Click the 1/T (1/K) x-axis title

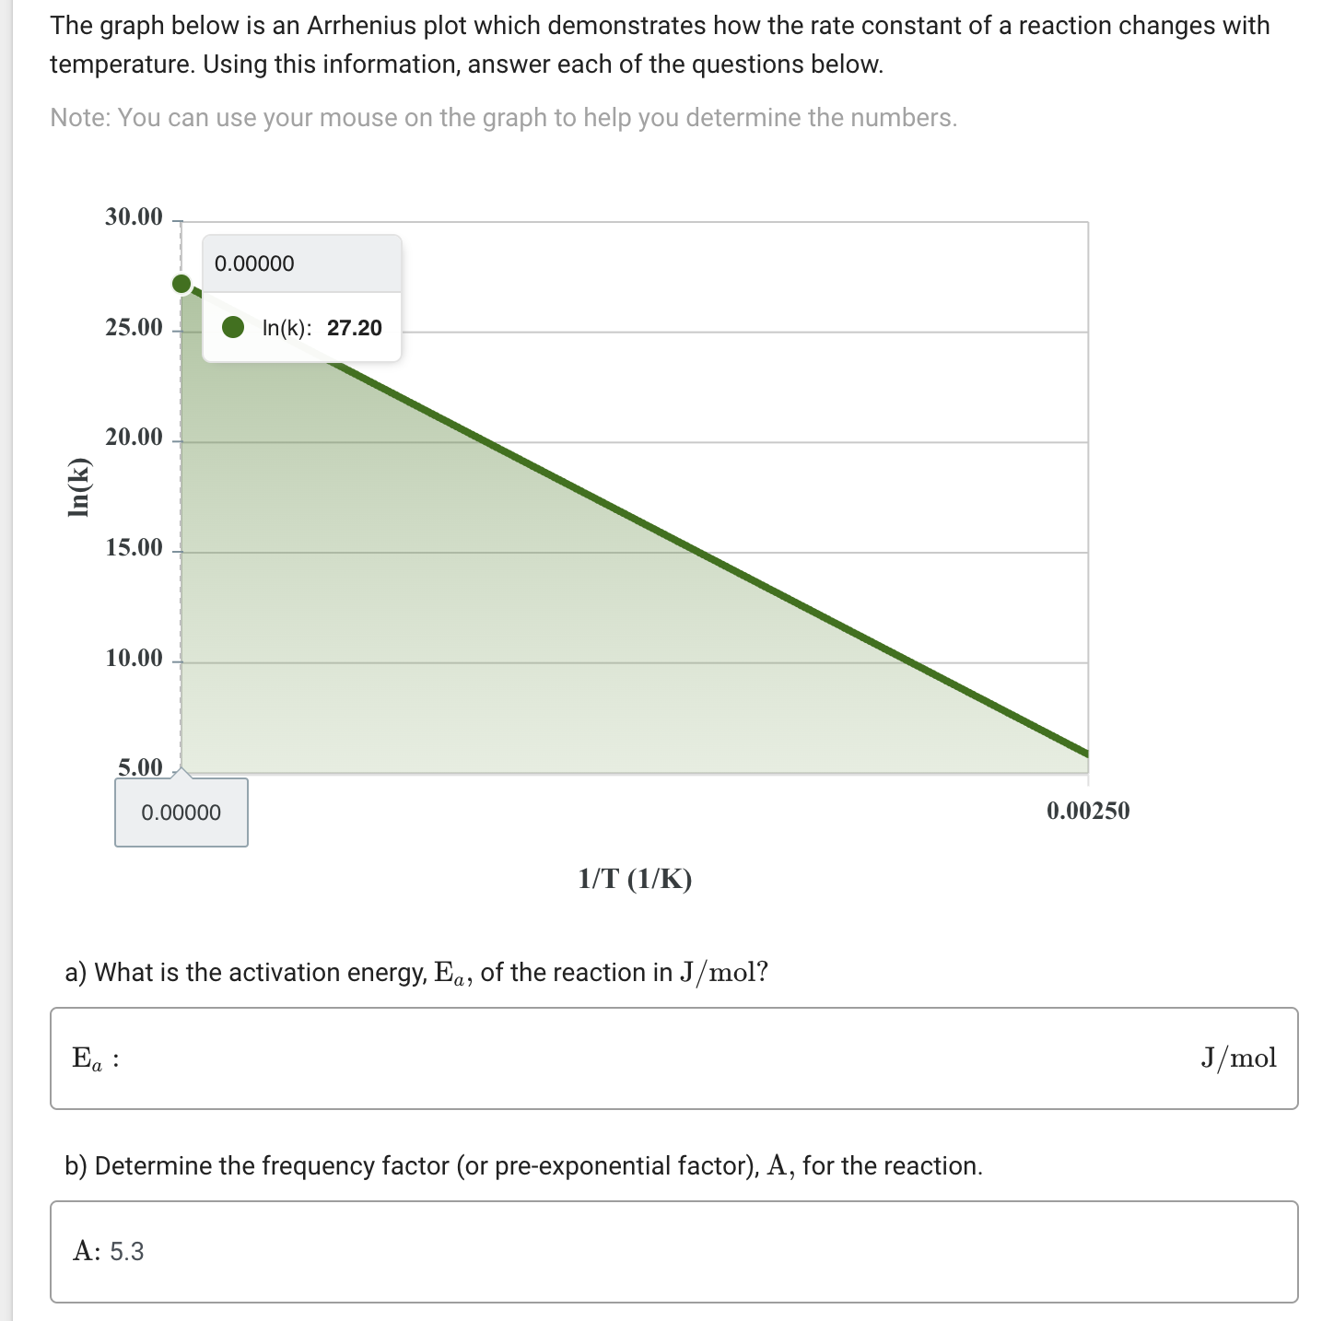pos(635,879)
